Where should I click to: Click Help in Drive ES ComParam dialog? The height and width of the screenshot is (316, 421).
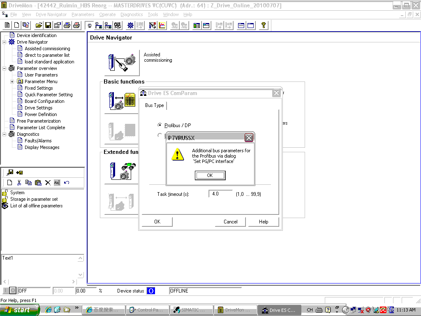point(264,222)
